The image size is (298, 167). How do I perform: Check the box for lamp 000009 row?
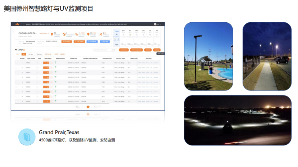click(16, 101)
